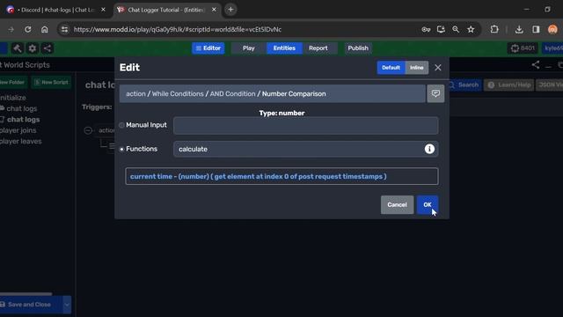
Task: Select the Manual Input radio button
Action: [121, 125]
